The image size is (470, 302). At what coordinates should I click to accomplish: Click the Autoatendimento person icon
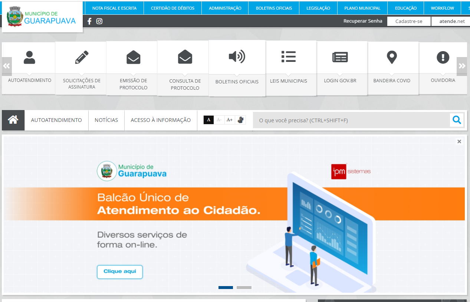coord(29,57)
